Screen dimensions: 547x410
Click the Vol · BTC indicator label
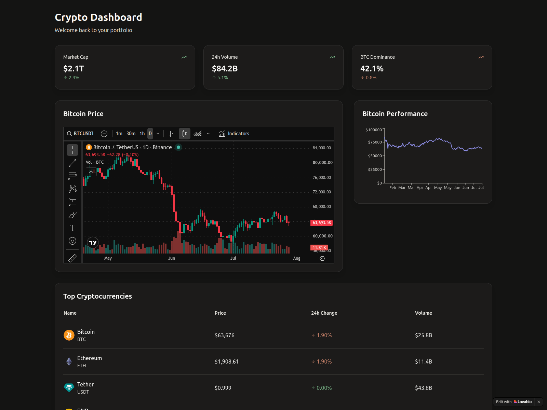(x=95, y=162)
